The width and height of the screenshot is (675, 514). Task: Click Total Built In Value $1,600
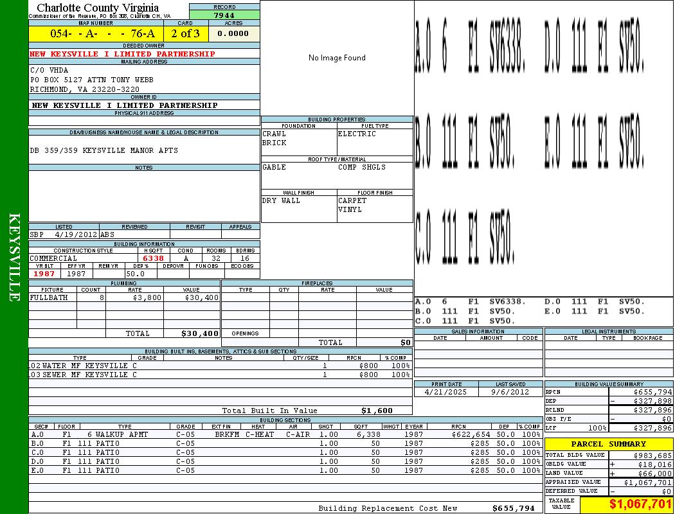[x=377, y=411]
